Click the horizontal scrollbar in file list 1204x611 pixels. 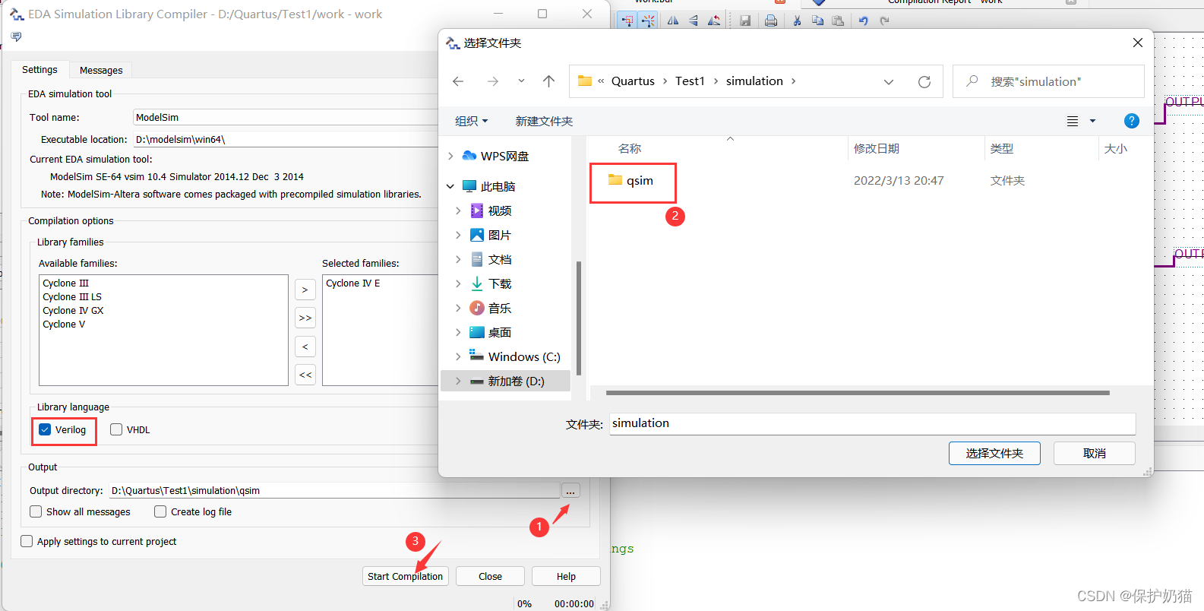[858, 393]
